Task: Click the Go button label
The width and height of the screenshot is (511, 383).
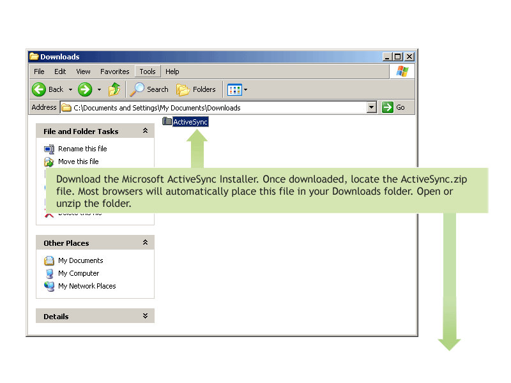Action: (x=400, y=107)
